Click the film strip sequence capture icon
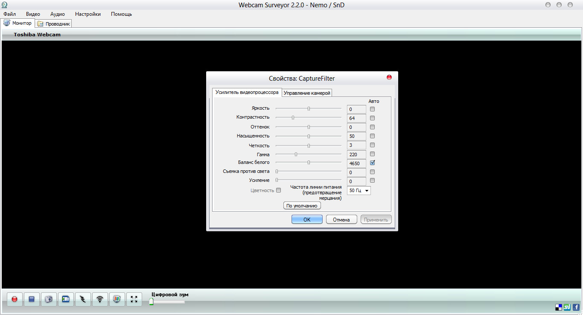583x315 pixels. pyautogui.click(x=66, y=299)
